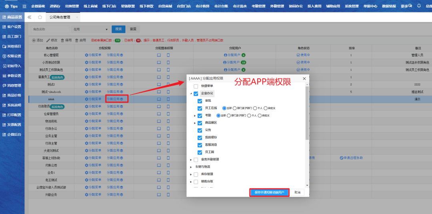The image size is (432, 214).
Task: Check the 快捷菜单 checkbox
Action: [x=196, y=86]
